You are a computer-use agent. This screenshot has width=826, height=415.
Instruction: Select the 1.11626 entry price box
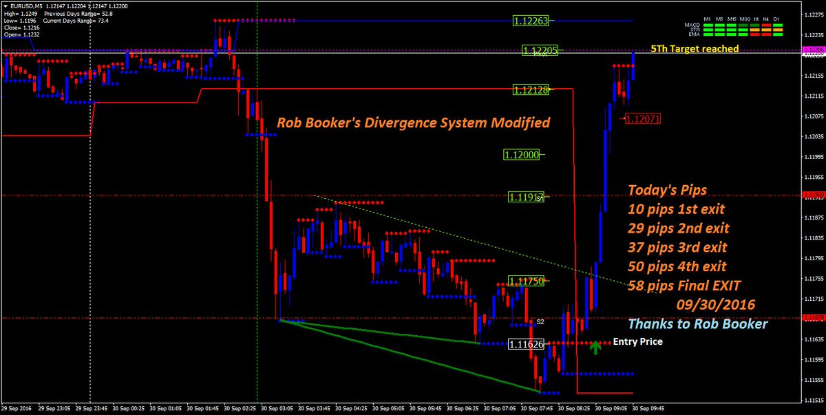pos(527,343)
